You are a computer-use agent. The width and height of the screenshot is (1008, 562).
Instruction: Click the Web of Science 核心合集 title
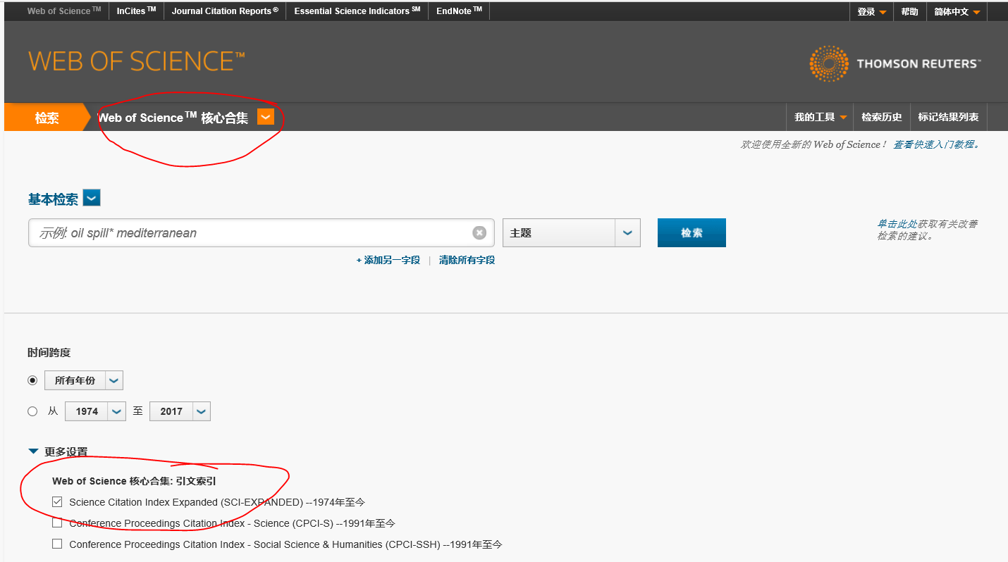(173, 118)
